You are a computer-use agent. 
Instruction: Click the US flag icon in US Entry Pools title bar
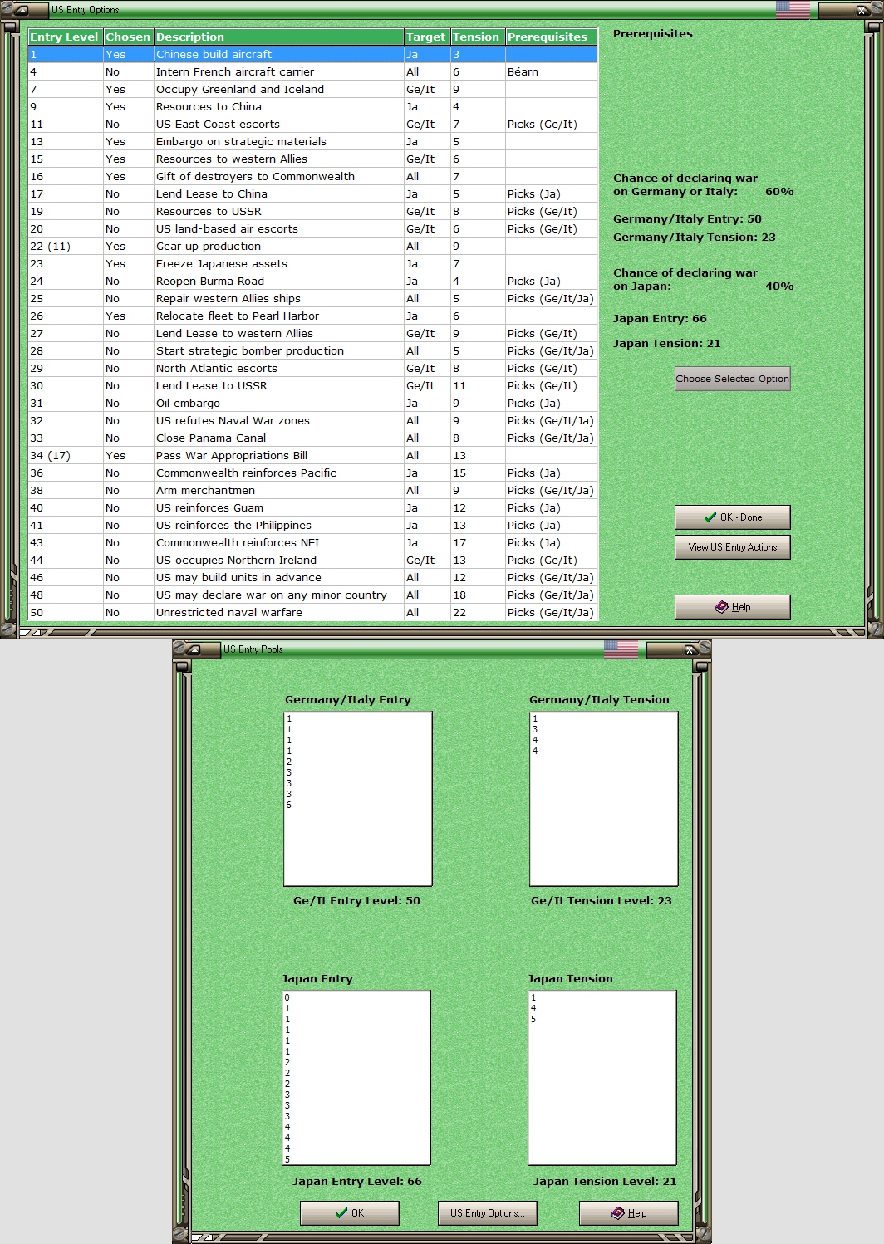[x=621, y=649]
